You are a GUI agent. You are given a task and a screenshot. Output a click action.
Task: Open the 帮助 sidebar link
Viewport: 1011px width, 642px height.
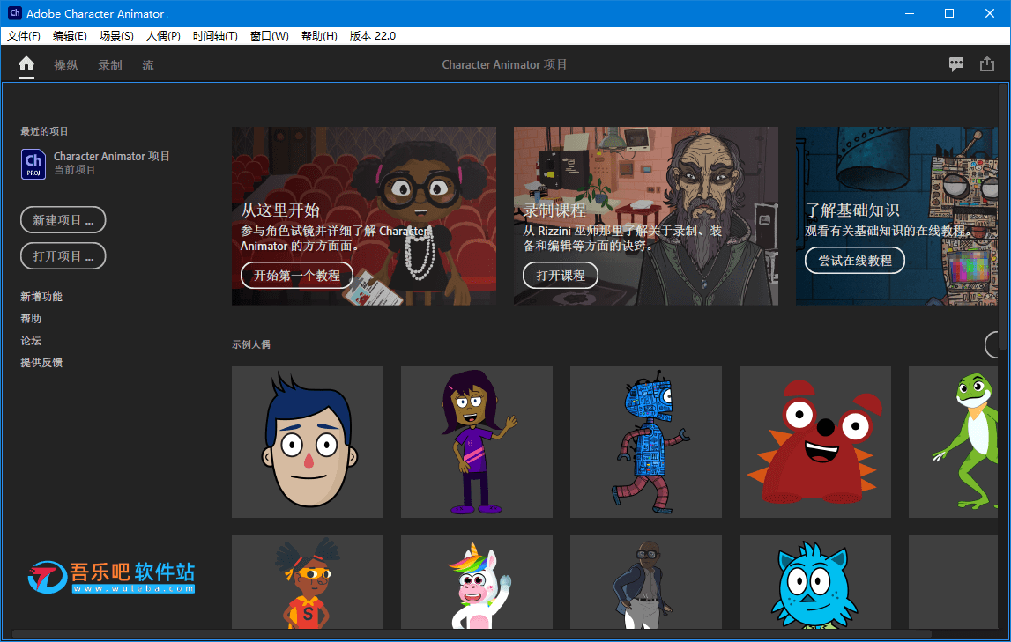point(31,319)
